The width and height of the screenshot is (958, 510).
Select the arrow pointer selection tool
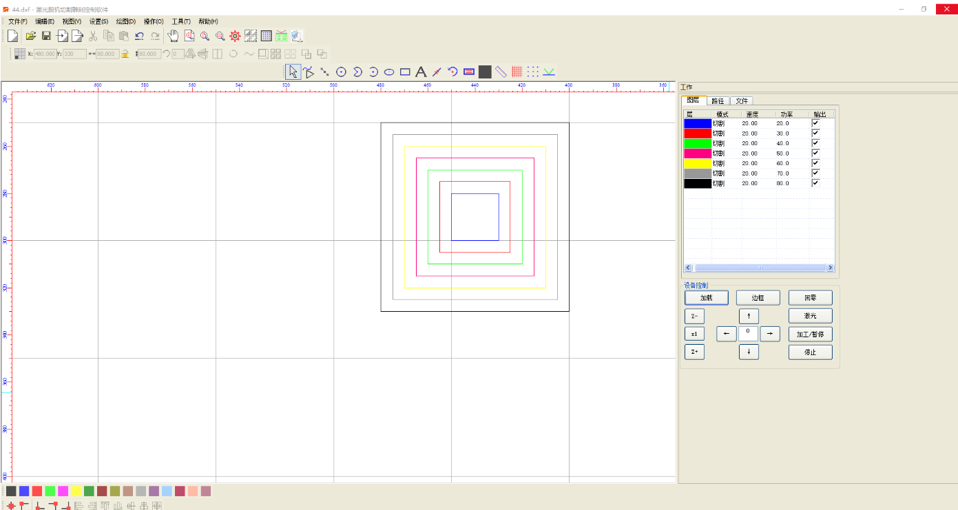(x=293, y=72)
